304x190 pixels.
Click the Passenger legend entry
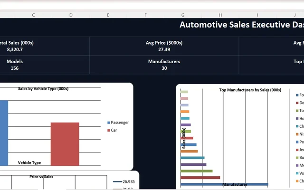tap(118, 123)
